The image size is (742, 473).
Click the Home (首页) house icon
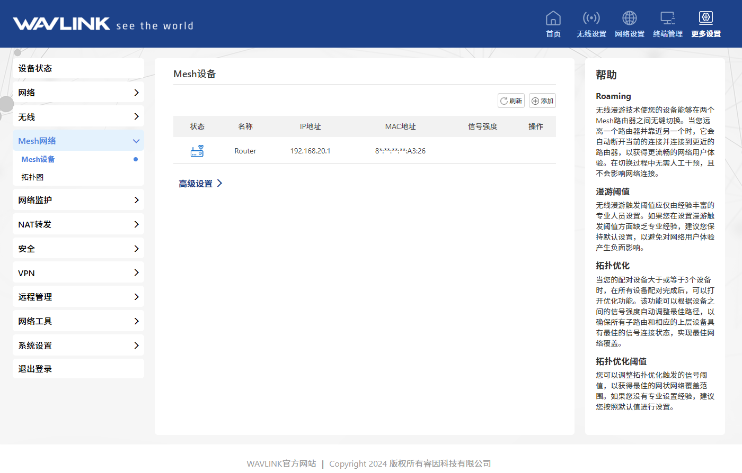[553, 19]
